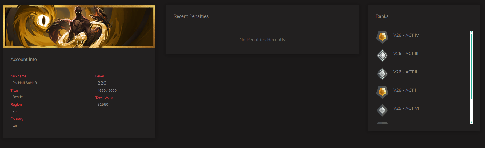The image size is (485, 148).
Task: Click the Recent Penalties heading
Action: tap(191, 16)
